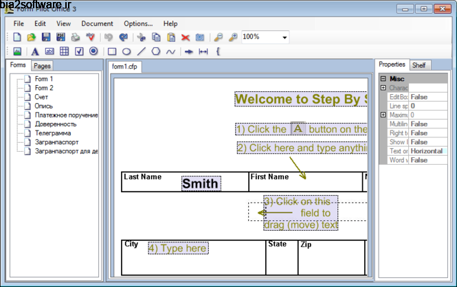
Task: Select the Checkbox field tool
Action: pos(78,51)
